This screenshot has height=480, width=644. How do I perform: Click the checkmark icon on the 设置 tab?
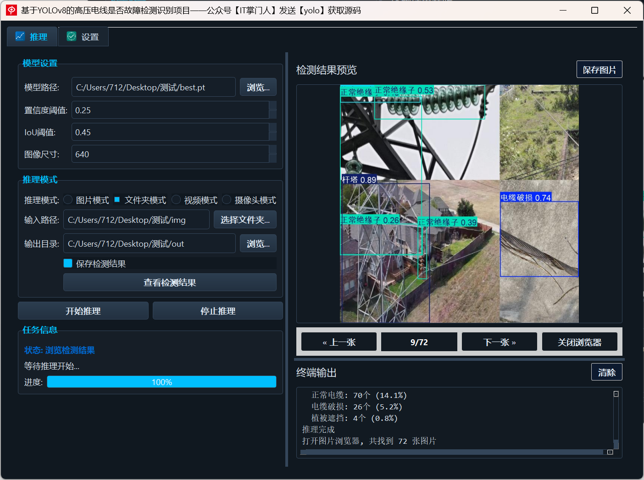[x=71, y=36]
